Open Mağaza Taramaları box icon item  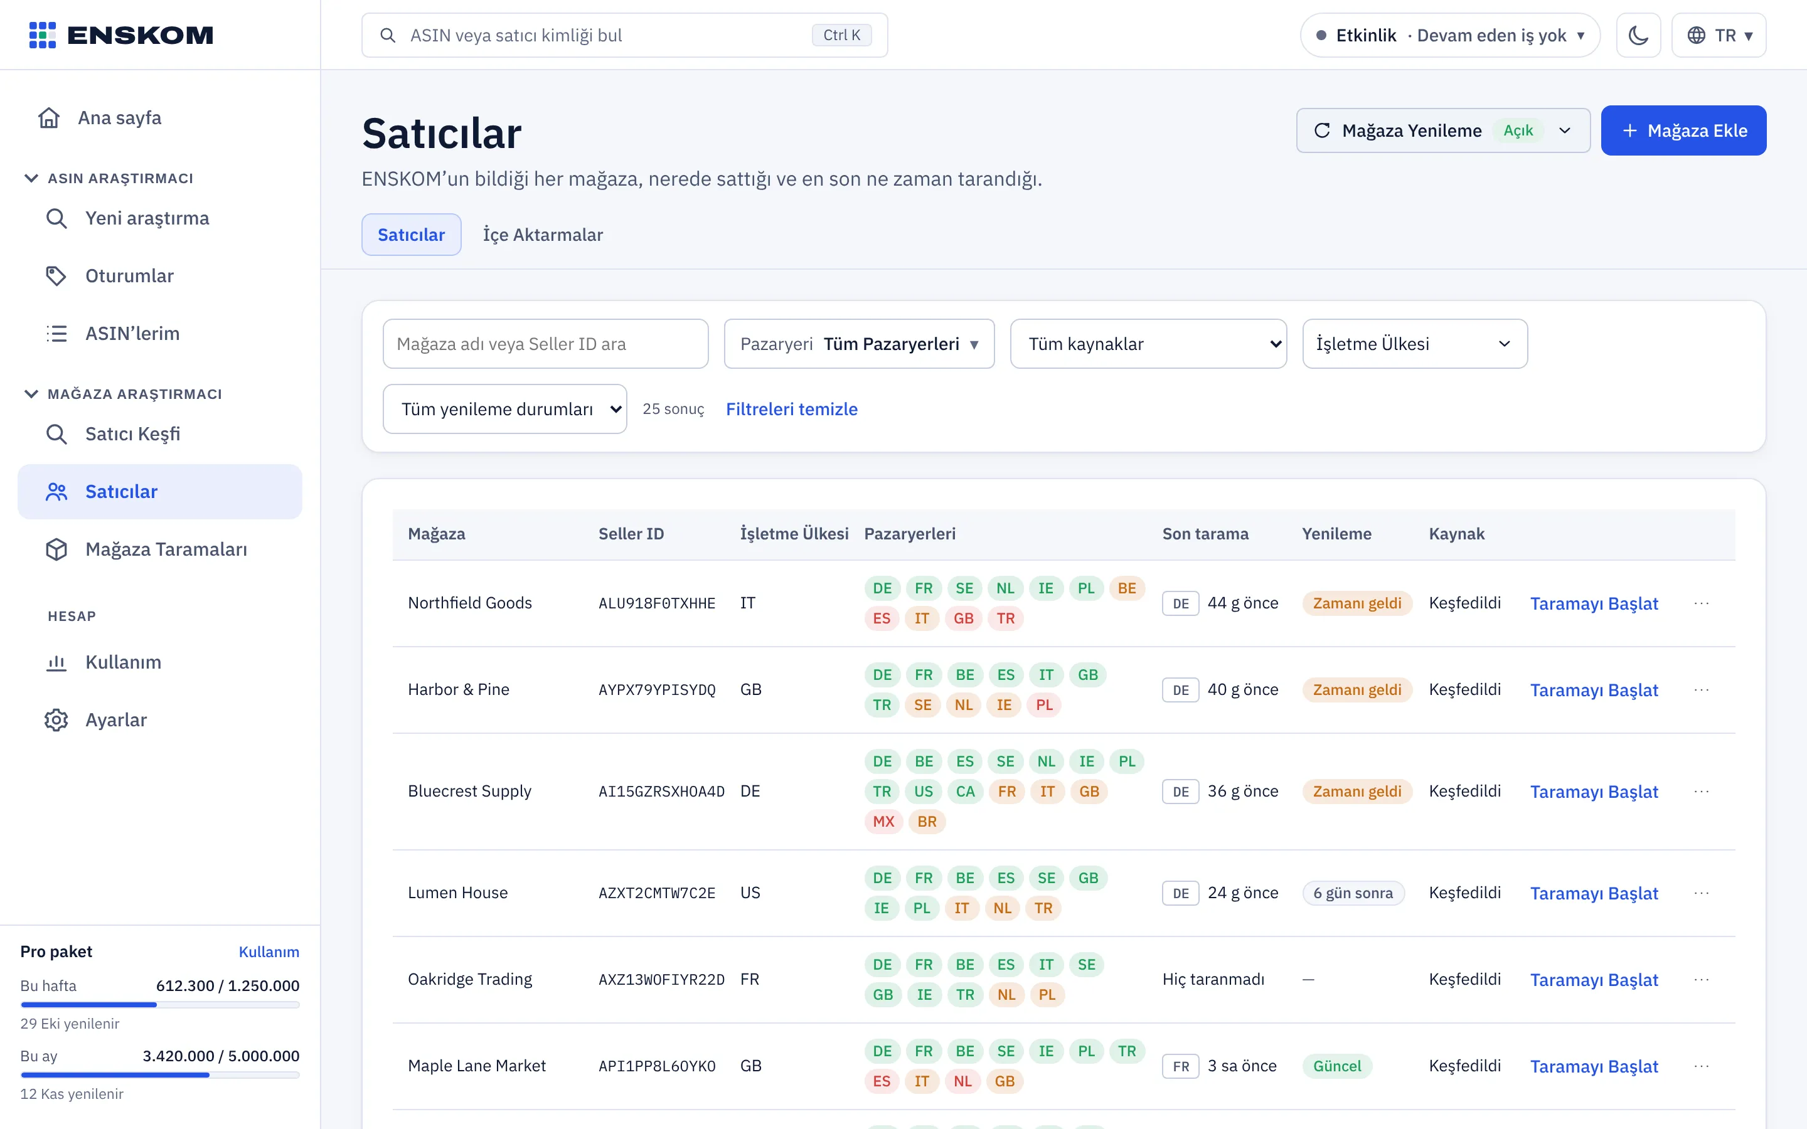160,549
